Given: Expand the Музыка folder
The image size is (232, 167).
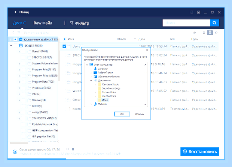Looking at the screenshot, I should [91, 104].
